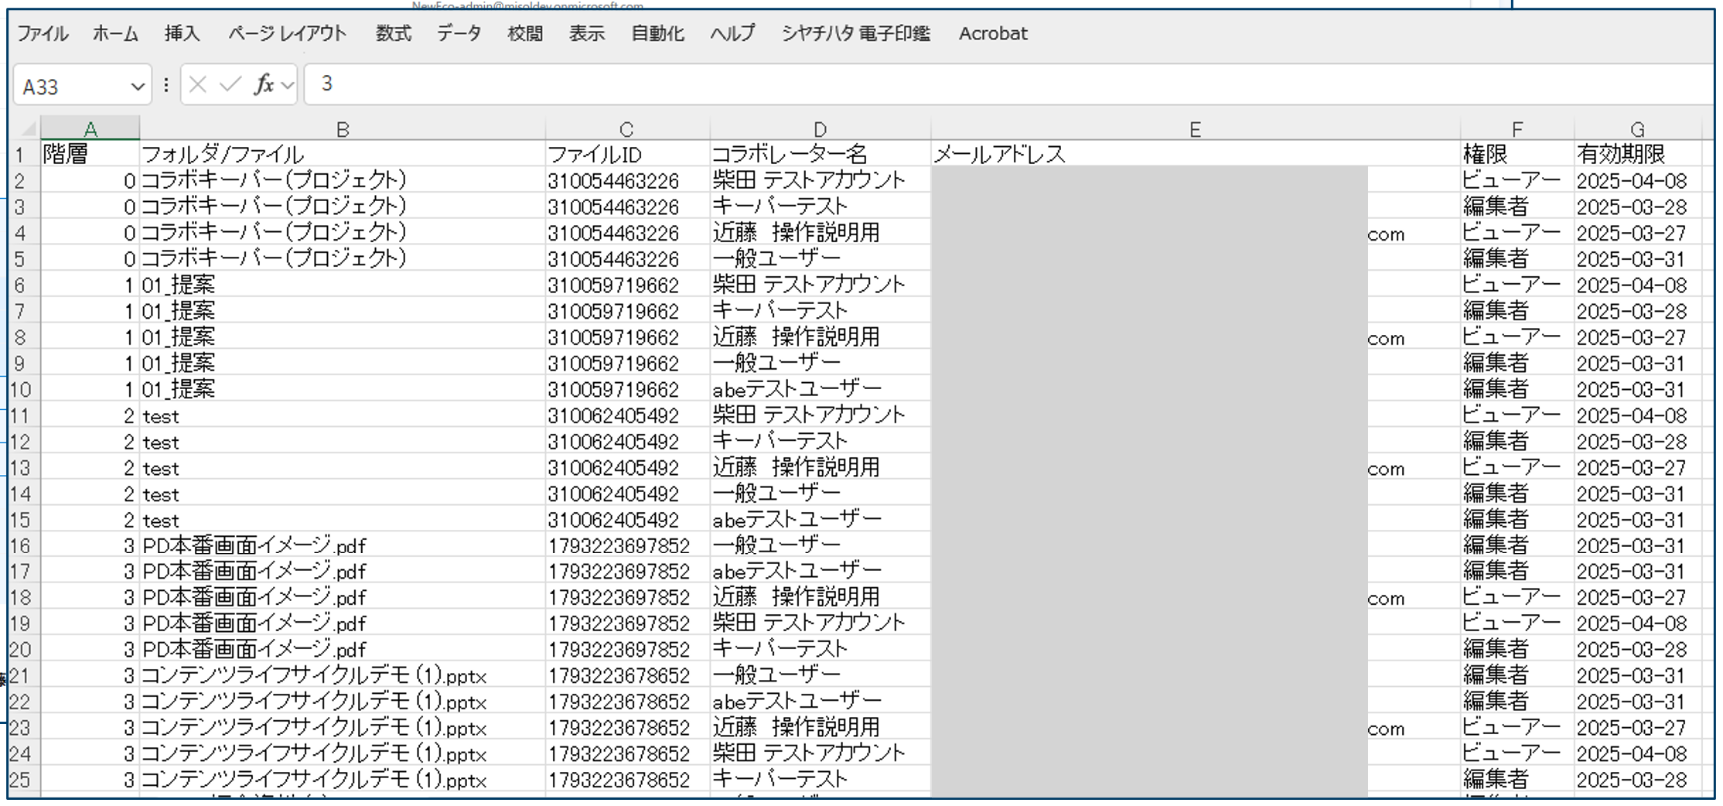The image size is (1723, 806).
Task: Switch to the シヤチハタ 電子印鑑 tab
Action: [x=855, y=33]
